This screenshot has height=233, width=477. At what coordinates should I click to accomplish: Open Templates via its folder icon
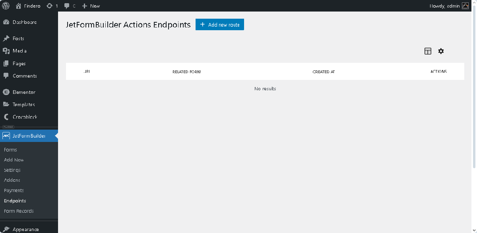tap(6, 104)
